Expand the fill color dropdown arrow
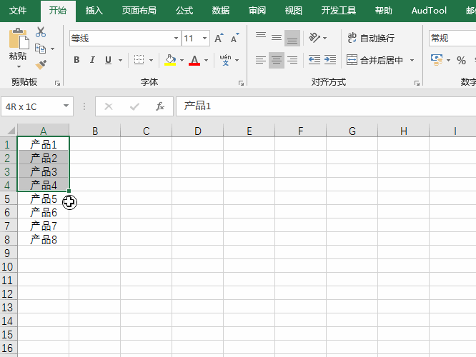The width and height of the screenshot is (476, 357). tap(182, 60)
